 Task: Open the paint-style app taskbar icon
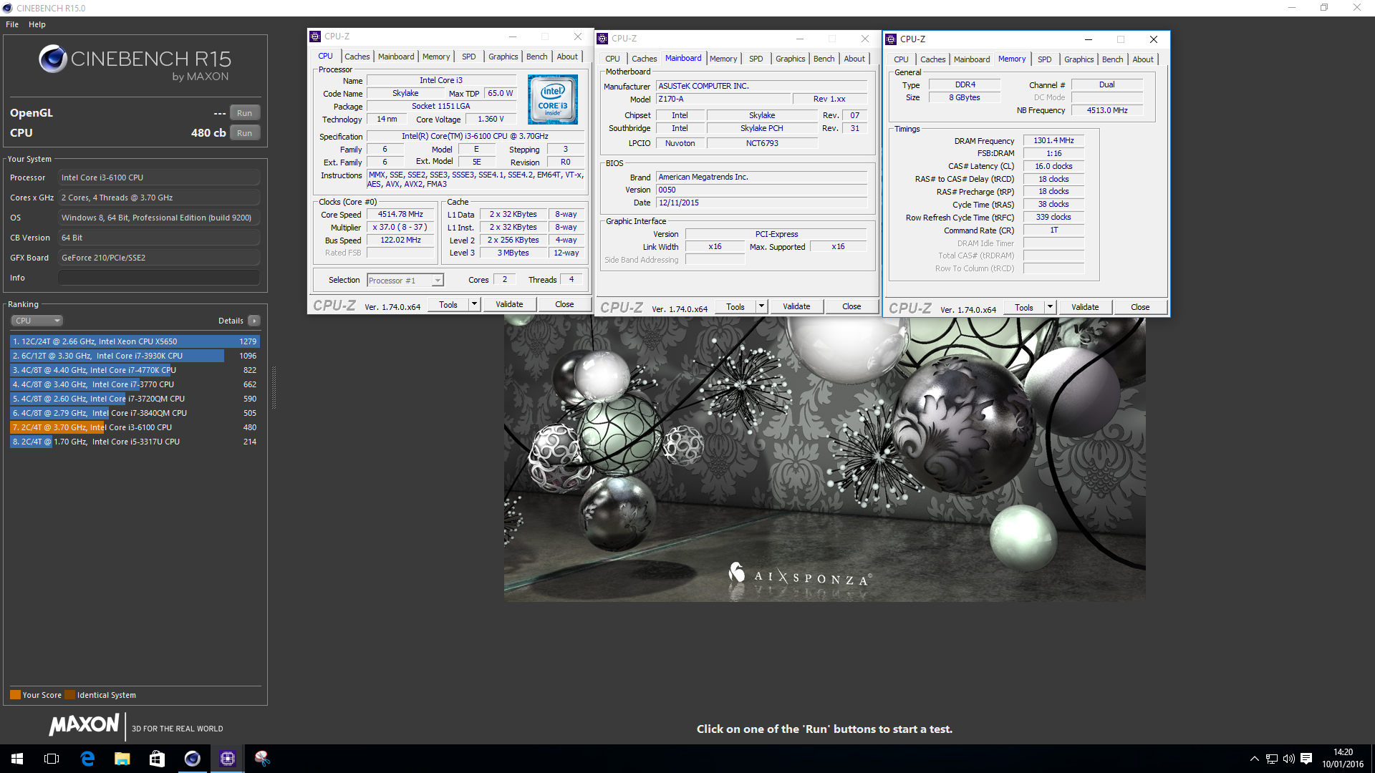pyautogui.click(x=262, y=759)
